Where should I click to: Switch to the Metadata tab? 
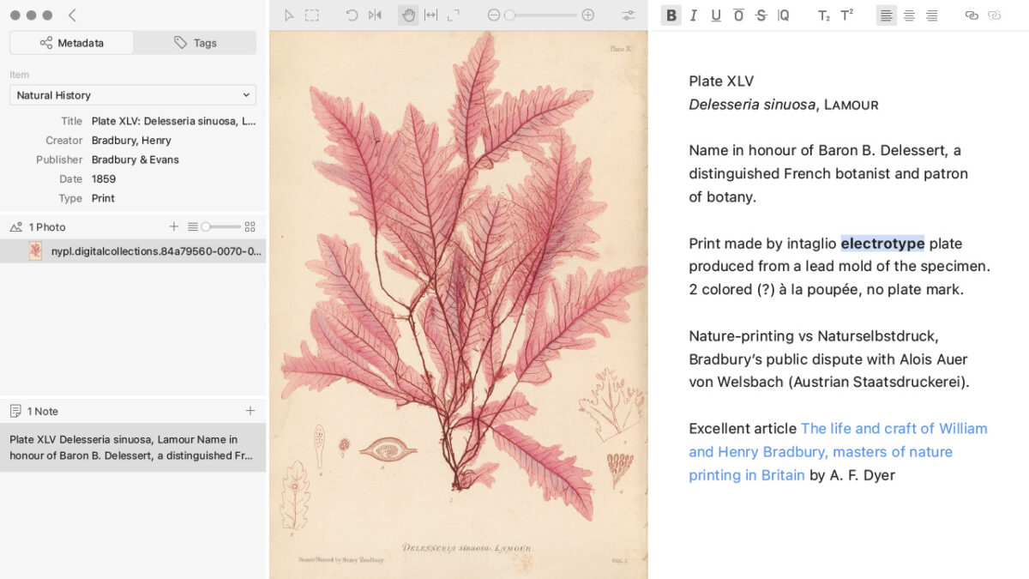click(72, 43)
